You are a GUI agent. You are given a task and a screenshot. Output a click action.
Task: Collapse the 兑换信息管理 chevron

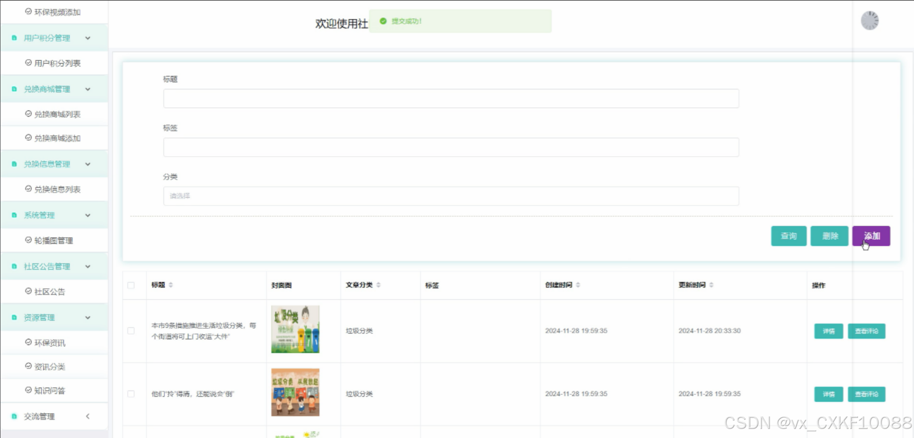coord(88,164)
